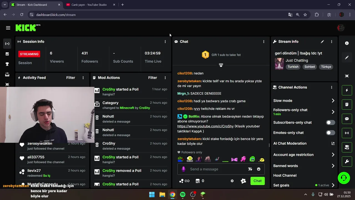Open File Explorer from the taskbar

coord(162,194)
